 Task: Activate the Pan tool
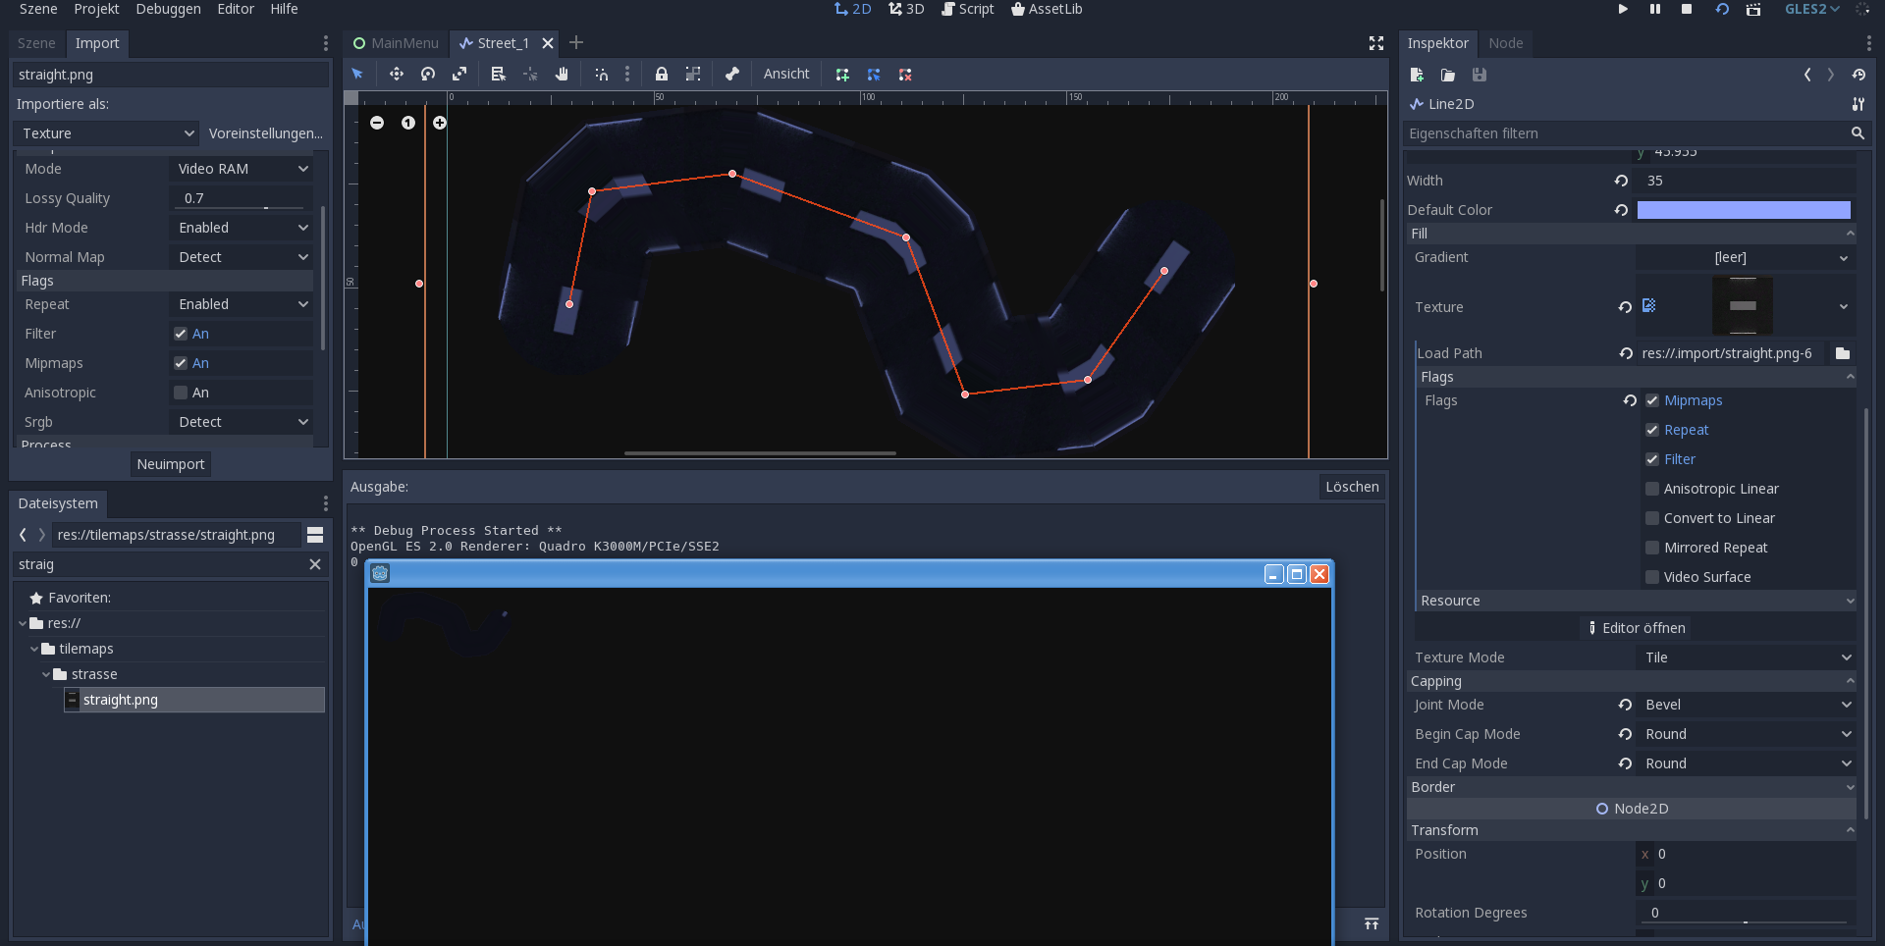[x=562, y=74]
